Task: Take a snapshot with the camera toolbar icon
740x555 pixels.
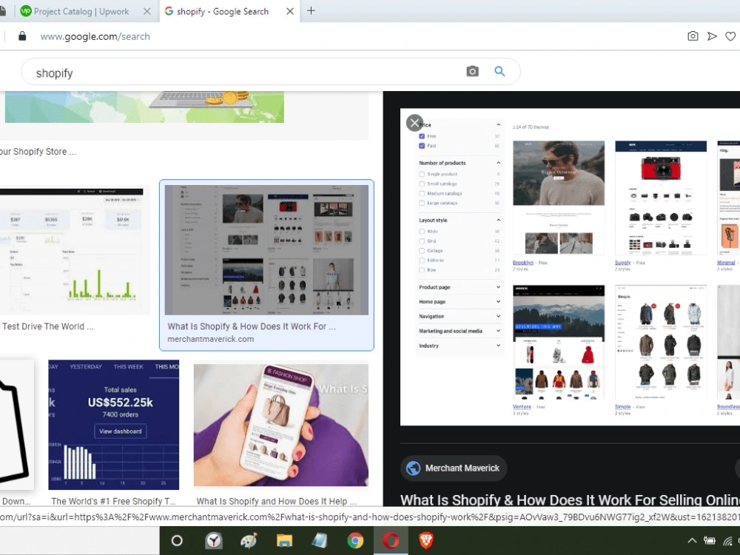Action: [693, 36]
